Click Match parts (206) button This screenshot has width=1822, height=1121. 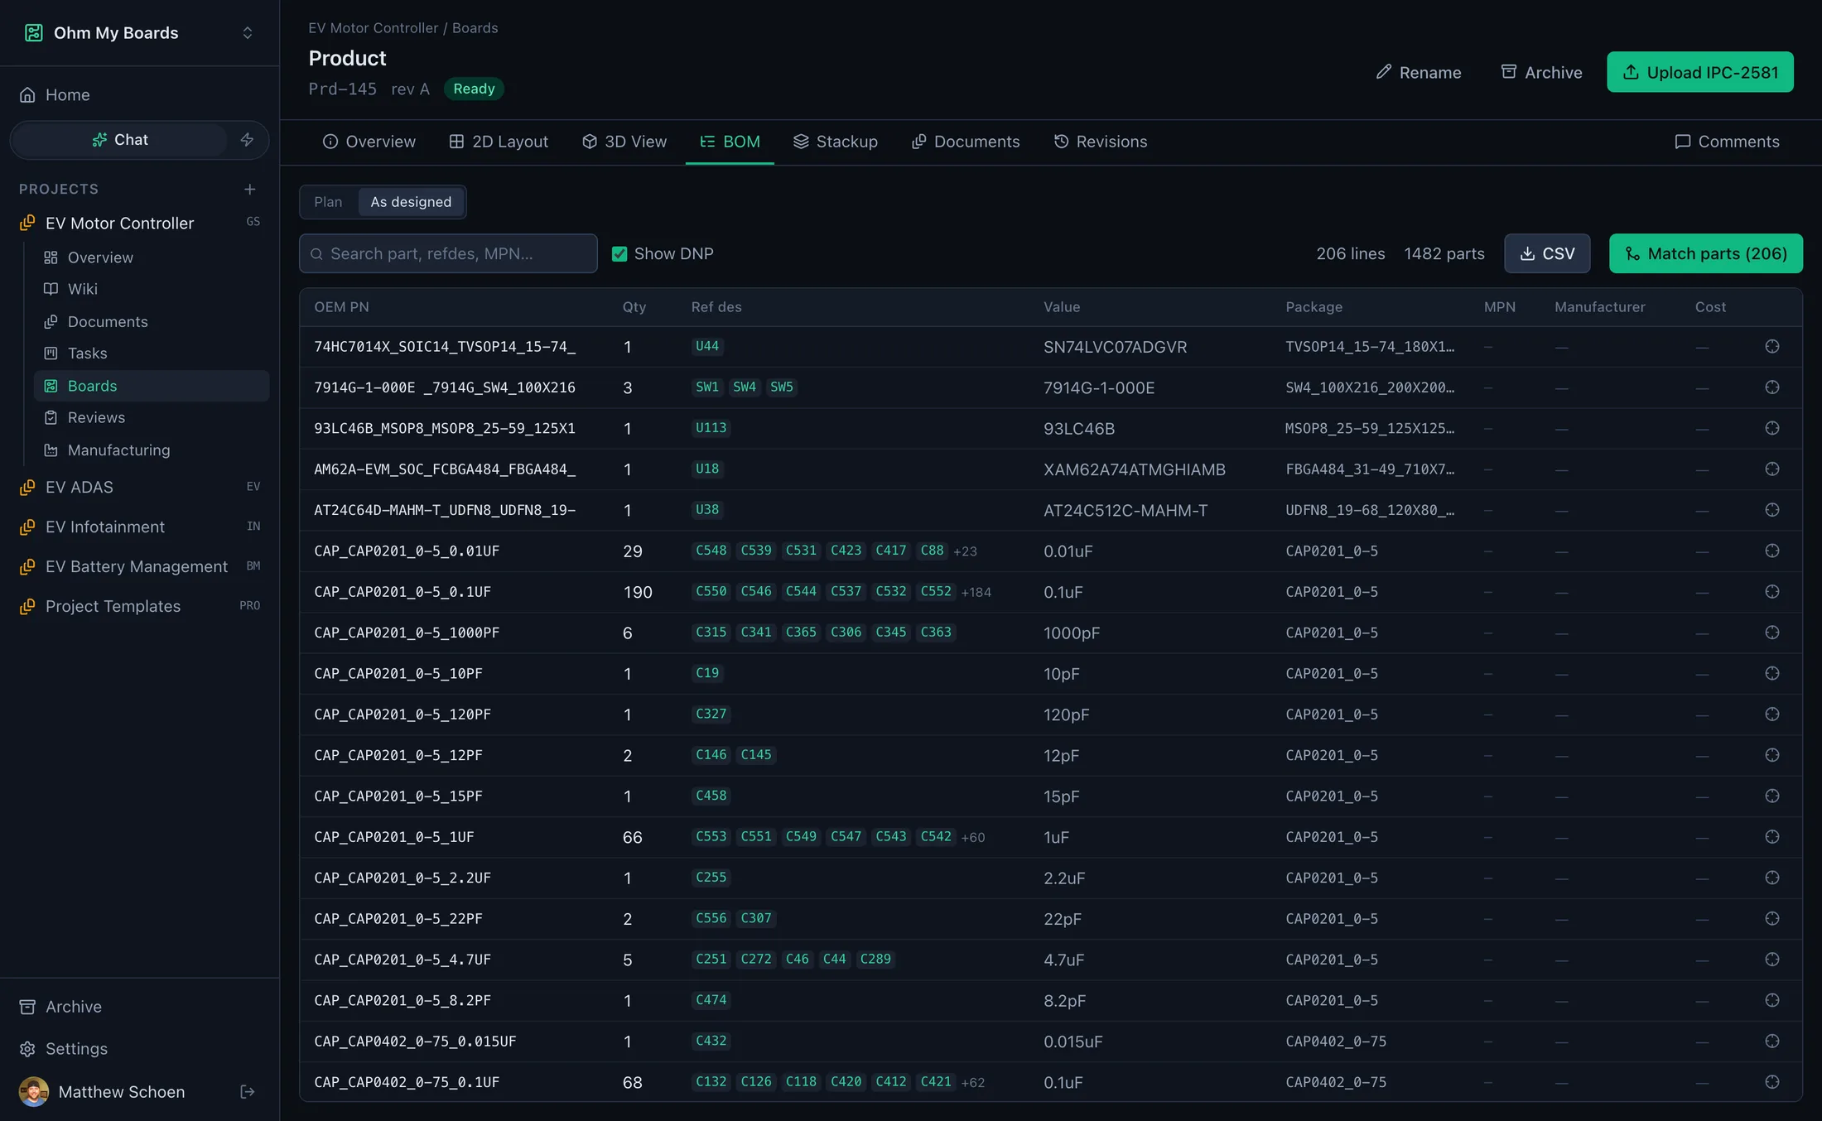[1706, 253]
